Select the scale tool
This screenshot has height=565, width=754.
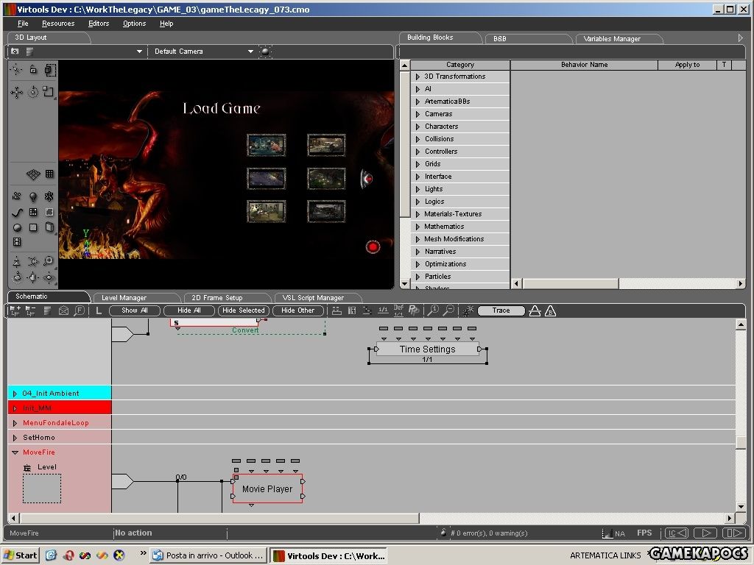point(49,91)
